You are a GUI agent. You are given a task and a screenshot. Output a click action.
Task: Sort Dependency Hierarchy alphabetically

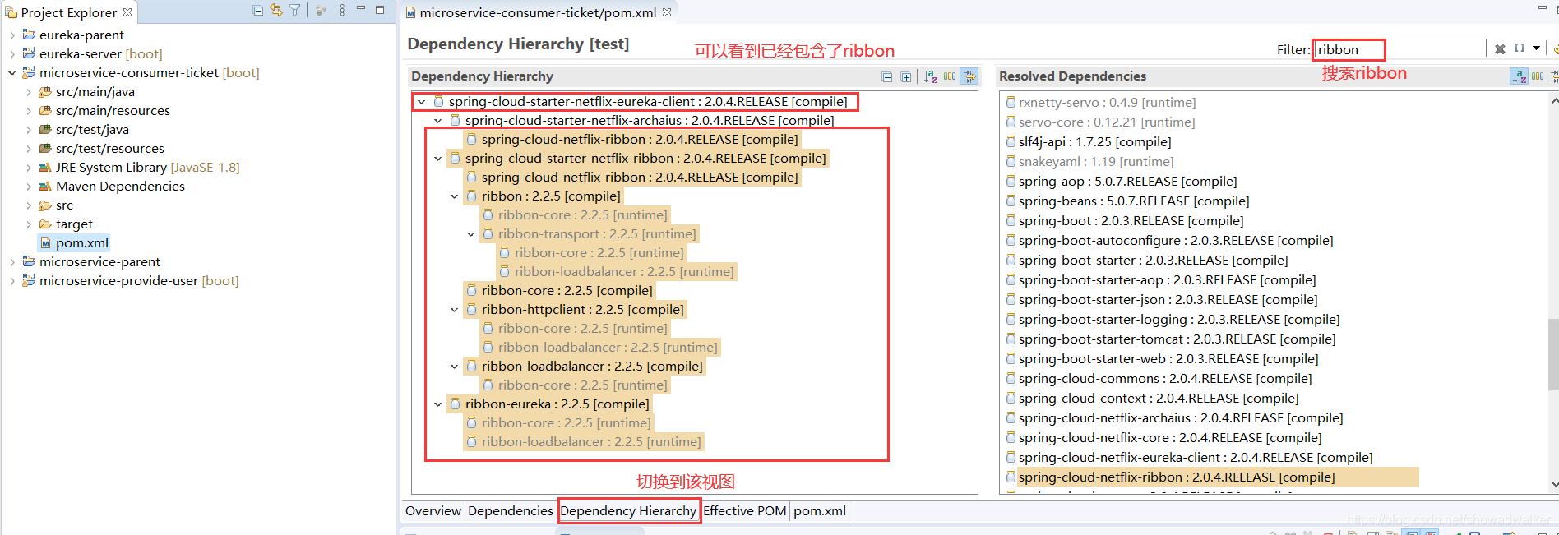[x=931, y=76]
